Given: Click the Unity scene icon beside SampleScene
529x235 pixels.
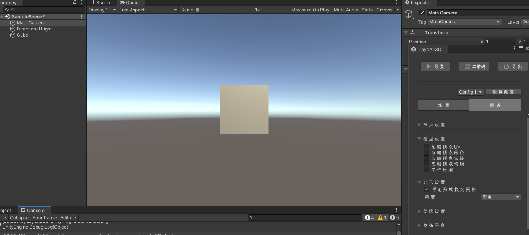Looking at the screenshot, I should point(8,17).
